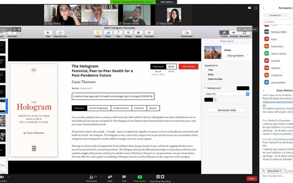Collapse the Participants panel chevron
The width and height of the screenshot is (293, 183).
click(263, 8)
